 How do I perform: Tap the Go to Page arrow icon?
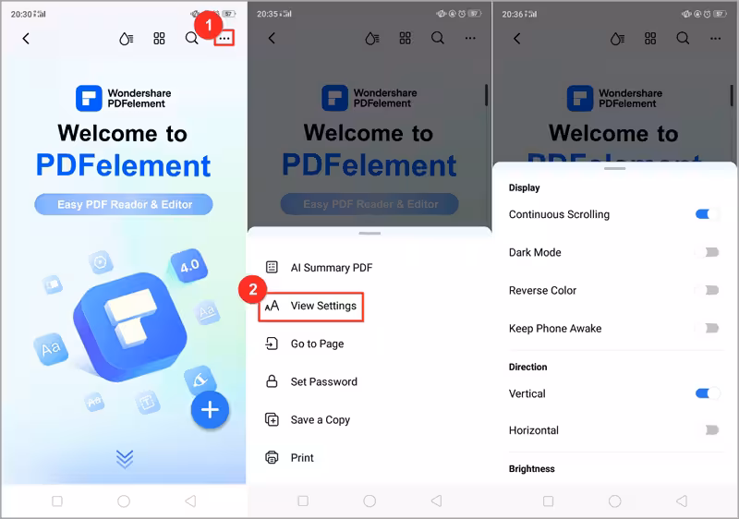coord(272,344)
